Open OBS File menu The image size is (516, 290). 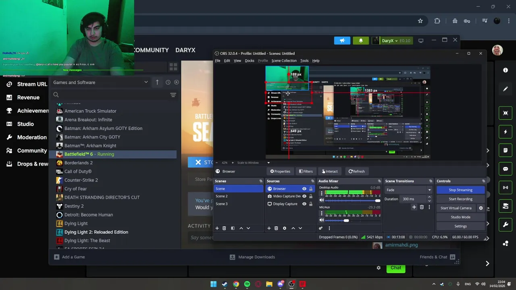tap(218, 61)
